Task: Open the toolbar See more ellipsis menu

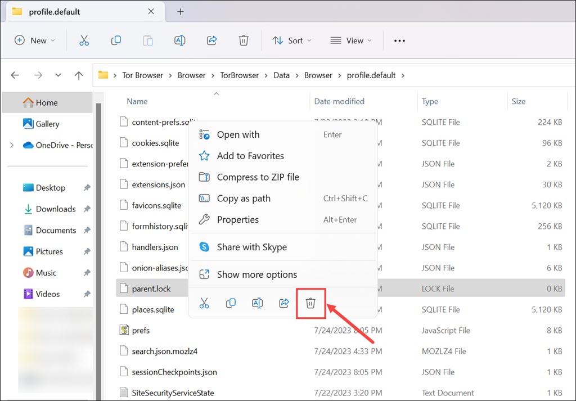Action: 399,40
